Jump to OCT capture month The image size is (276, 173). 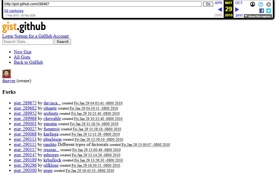[239, 3]
